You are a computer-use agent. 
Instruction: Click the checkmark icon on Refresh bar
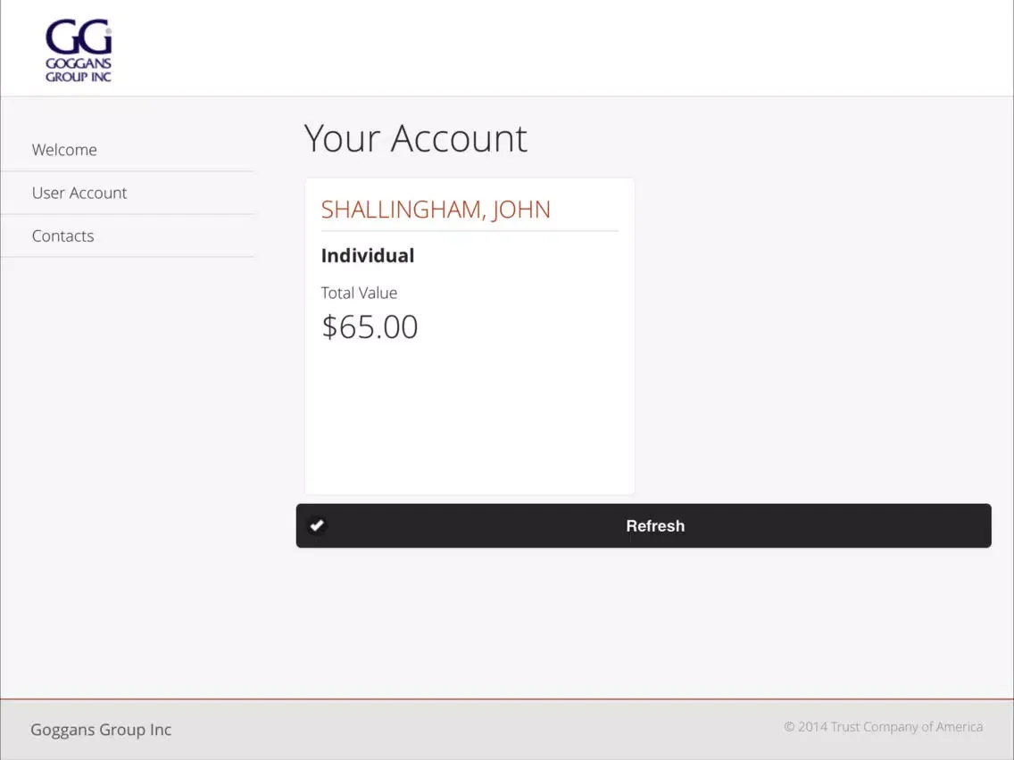(317, 525)
